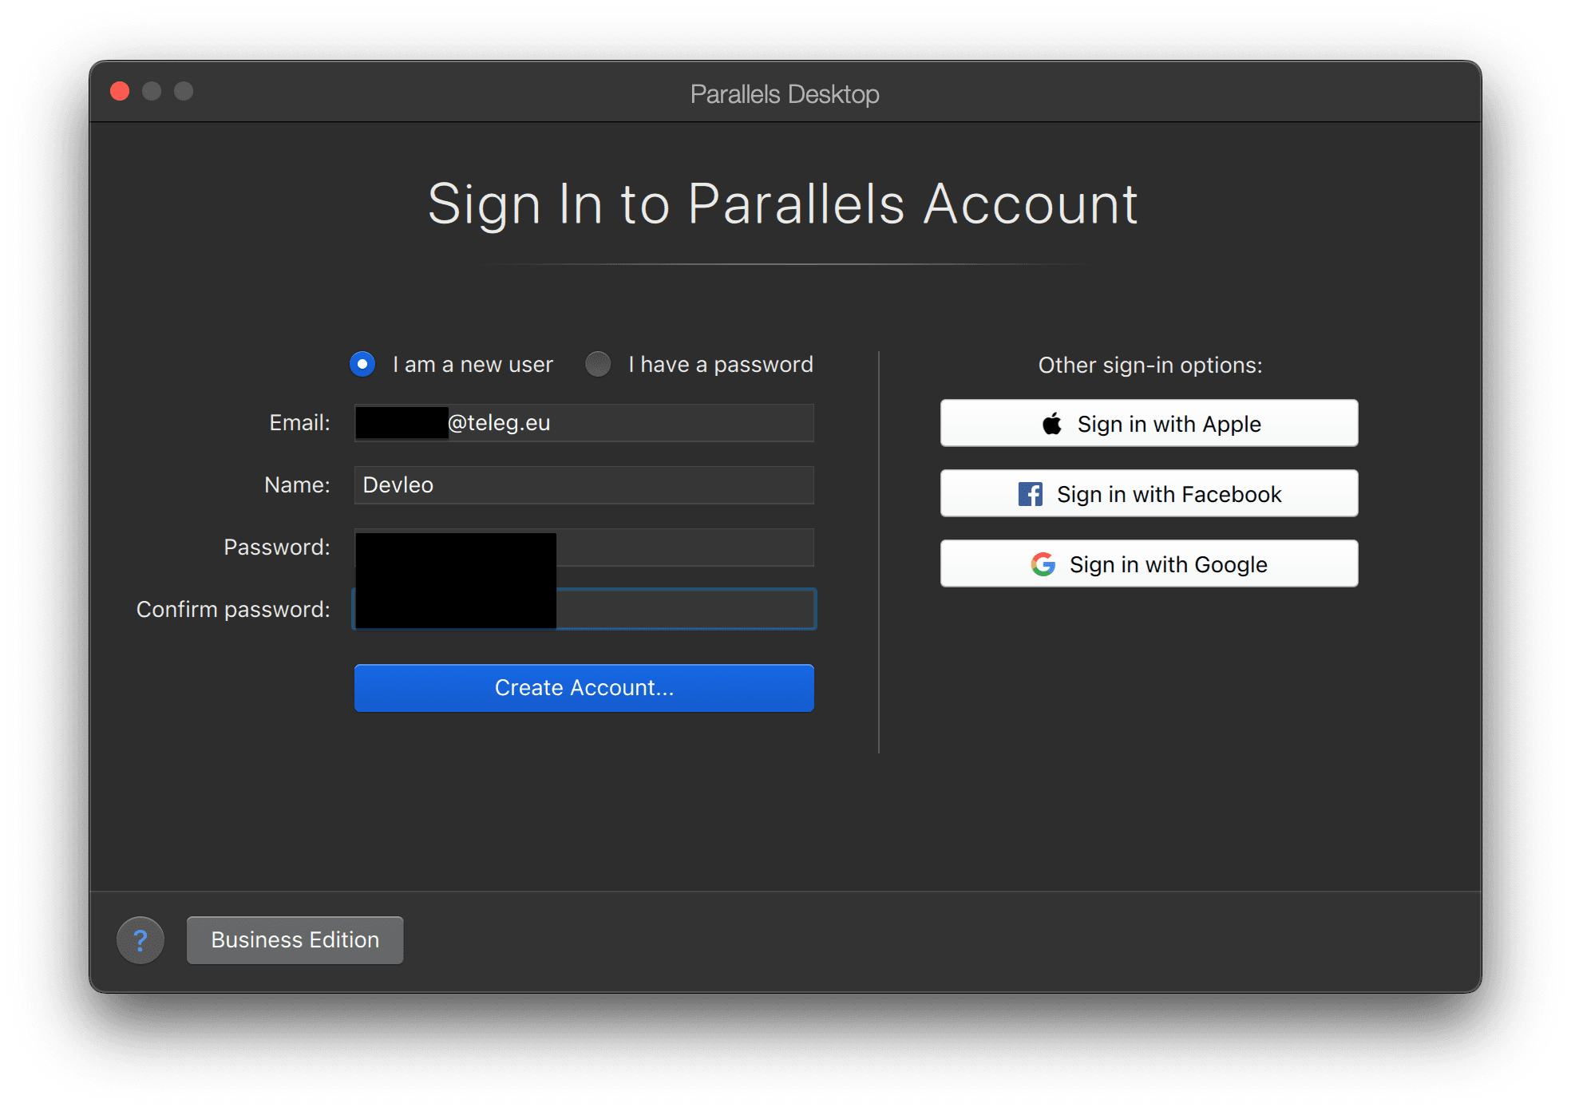
Task: Open the Business Edition option
Action: (x=295, y=940)
